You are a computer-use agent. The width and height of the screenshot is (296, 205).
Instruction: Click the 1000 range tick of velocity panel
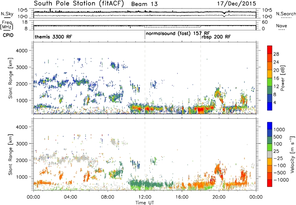(x=22, y=177)
